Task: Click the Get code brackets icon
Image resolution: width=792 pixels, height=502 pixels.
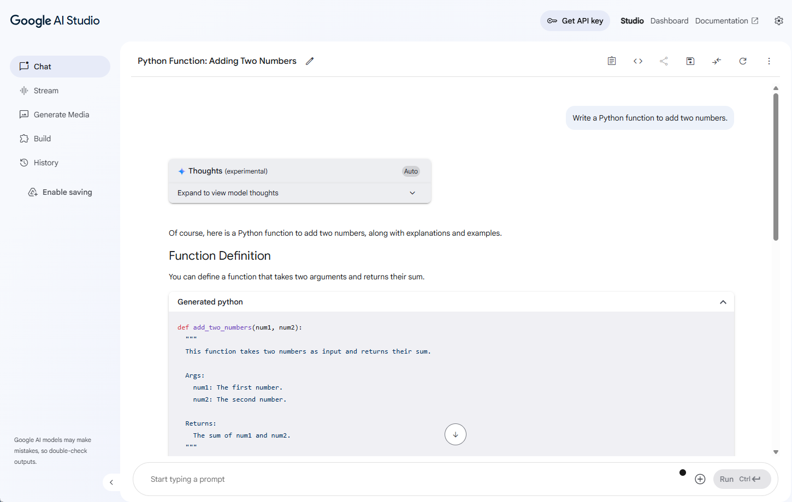Action: [x=638, y=61]
